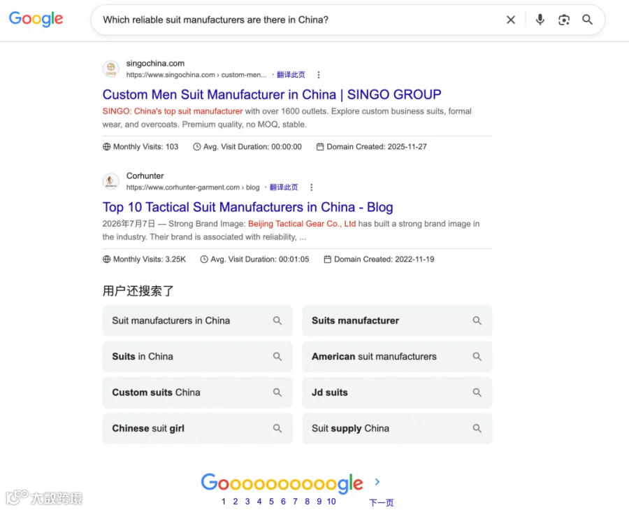Click the calendar icon beside Domain Created: 2022-11-19
The image size is (629, 510).
pos(327,259)
